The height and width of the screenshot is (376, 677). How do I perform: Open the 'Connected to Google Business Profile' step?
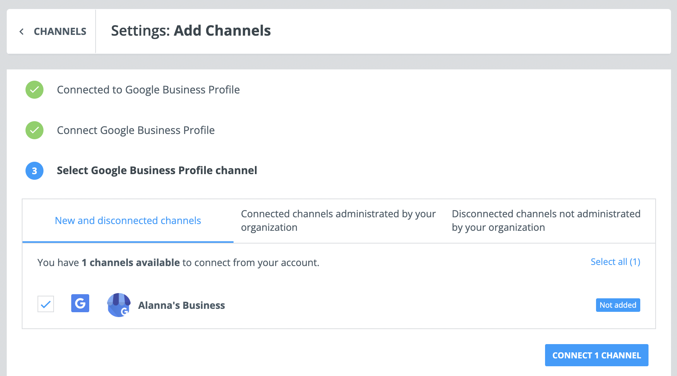coord(148,90)
